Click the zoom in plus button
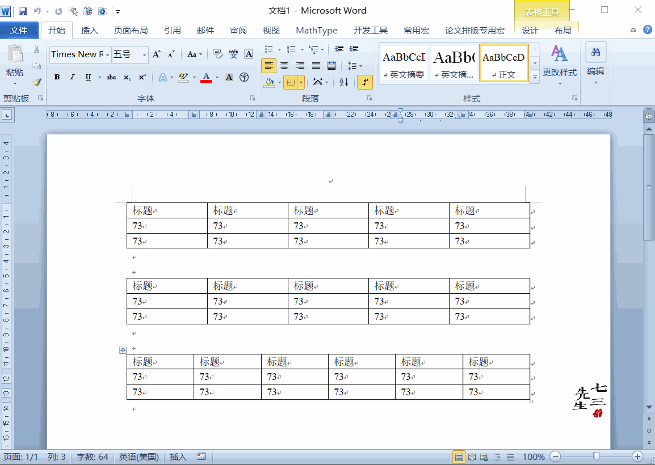The width and height of the screenshot is (655, 465). 637,456
